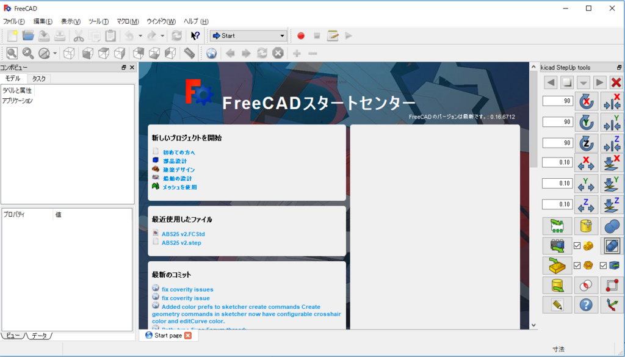Open StepUp help question mark icon

coord(587,305)
